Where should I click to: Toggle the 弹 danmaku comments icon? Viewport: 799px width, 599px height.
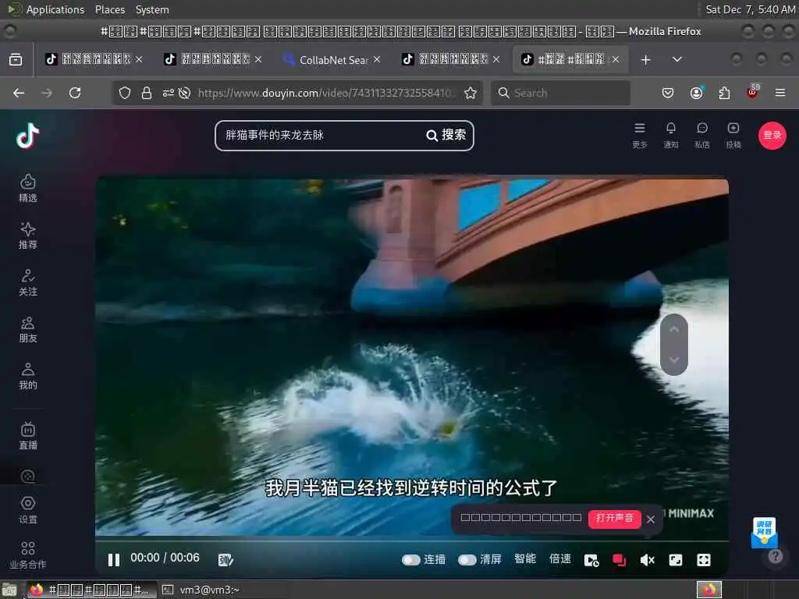[x=225, y=560]
